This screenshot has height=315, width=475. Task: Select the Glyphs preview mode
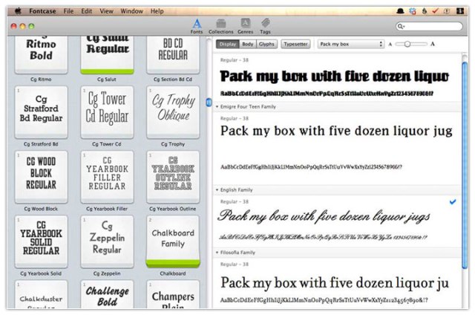coord(266,44)
